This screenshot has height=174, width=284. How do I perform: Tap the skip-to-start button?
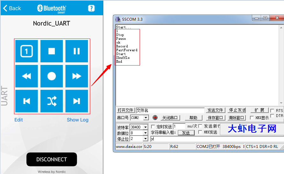[27, 101]
